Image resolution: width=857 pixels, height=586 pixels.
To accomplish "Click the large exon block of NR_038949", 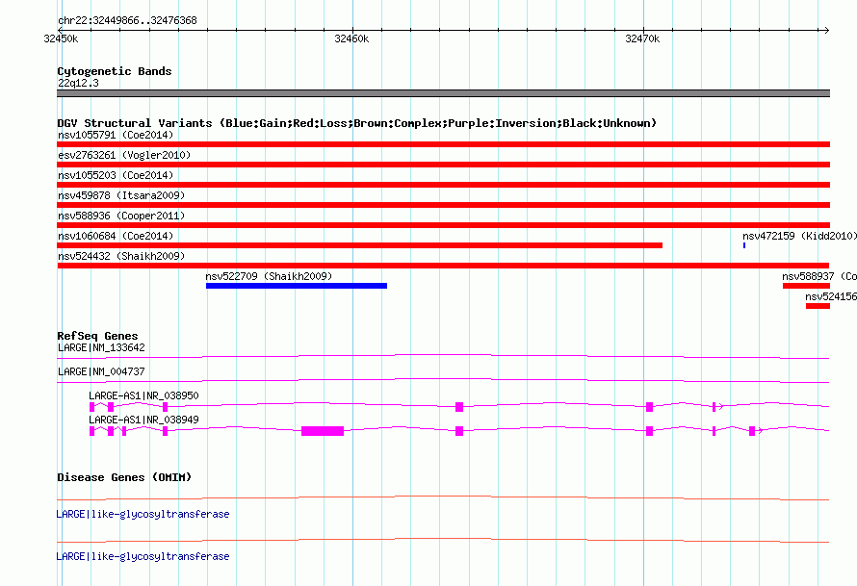I will click(x=323, y=431).
